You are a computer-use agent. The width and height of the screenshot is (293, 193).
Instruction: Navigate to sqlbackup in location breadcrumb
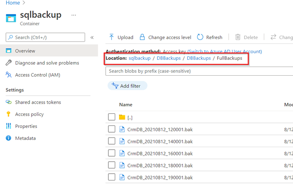139,58
